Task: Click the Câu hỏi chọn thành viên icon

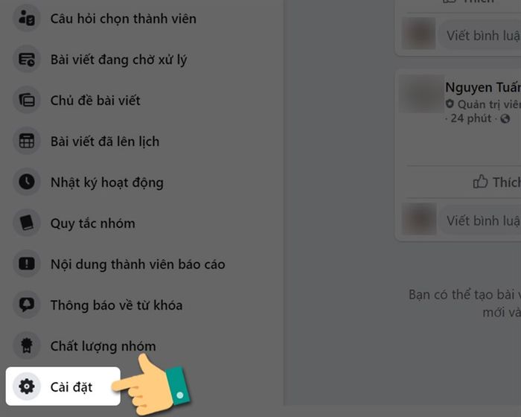Action: click(x=27, y=18)
